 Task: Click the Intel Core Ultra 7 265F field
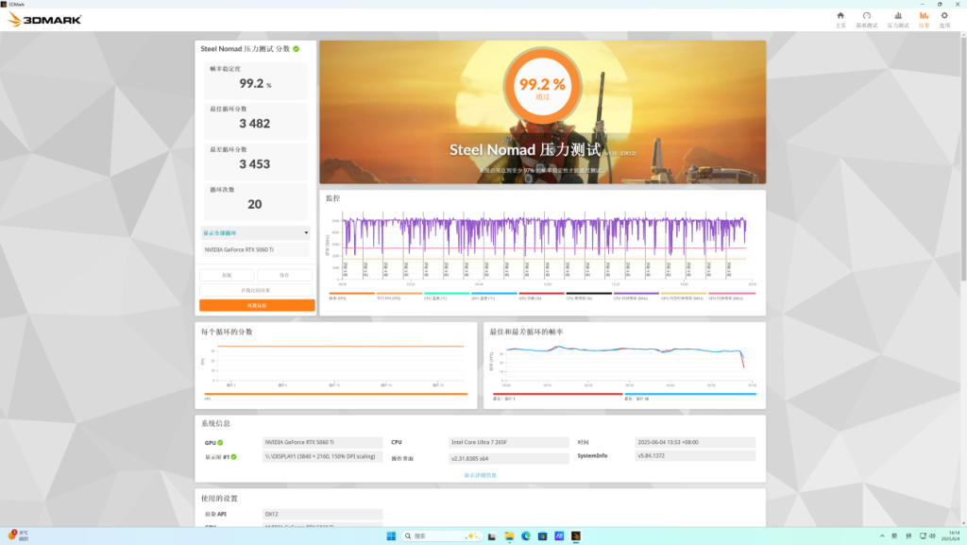(x=508, y=442)
